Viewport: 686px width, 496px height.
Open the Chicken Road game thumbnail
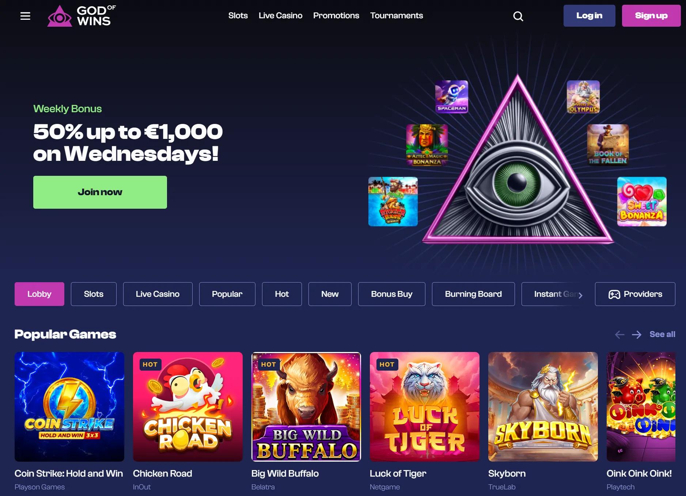[188, 407]
